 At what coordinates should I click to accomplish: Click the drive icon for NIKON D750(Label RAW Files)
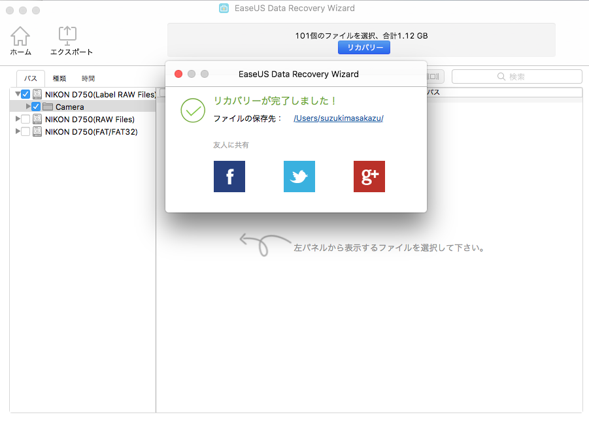tap(37, 94)
